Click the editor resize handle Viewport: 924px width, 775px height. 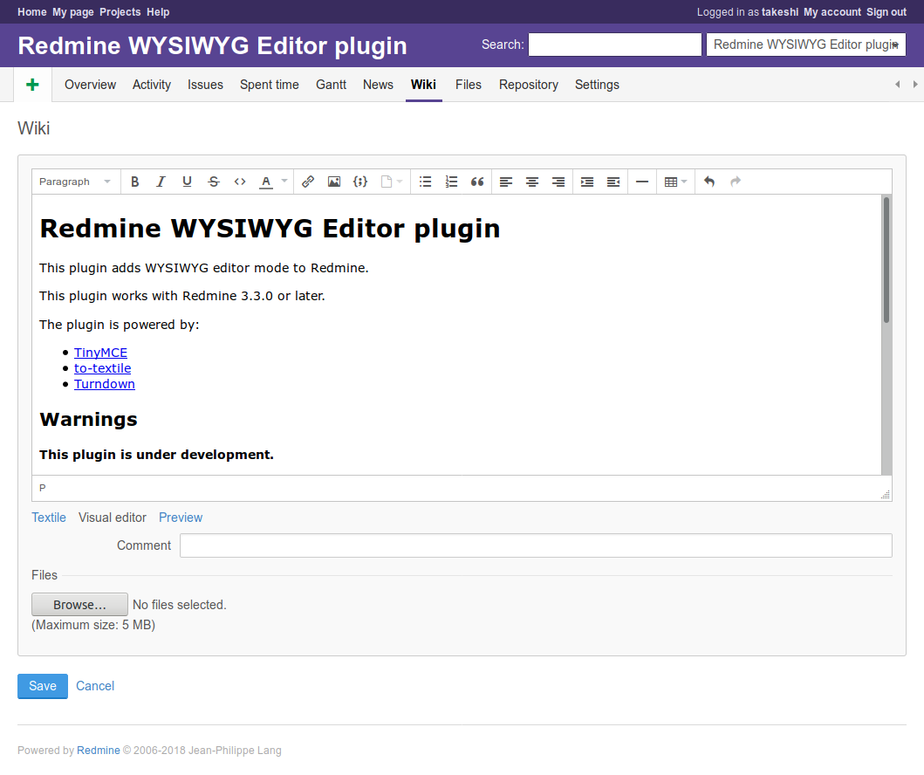pos(885,495)
